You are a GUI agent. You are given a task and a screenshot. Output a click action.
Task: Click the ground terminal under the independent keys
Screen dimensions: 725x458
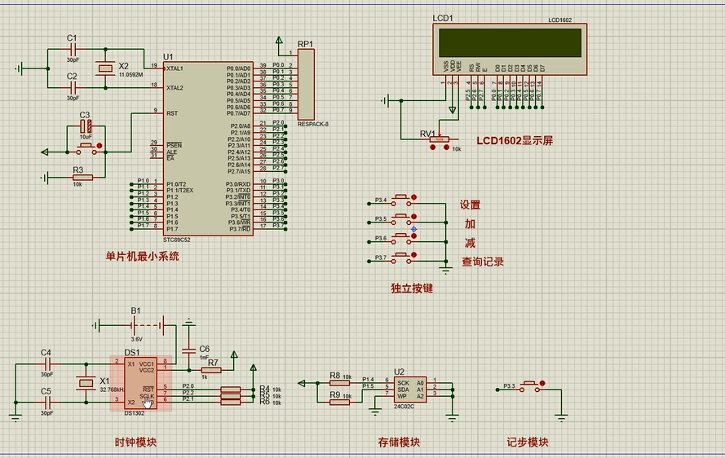point(446,271)
